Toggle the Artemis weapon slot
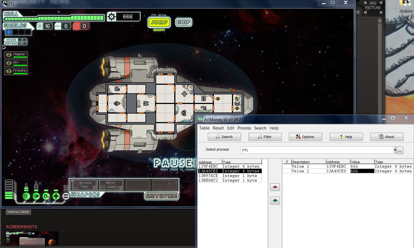Screen dimensions: 414x248 (x=84, y=185)
